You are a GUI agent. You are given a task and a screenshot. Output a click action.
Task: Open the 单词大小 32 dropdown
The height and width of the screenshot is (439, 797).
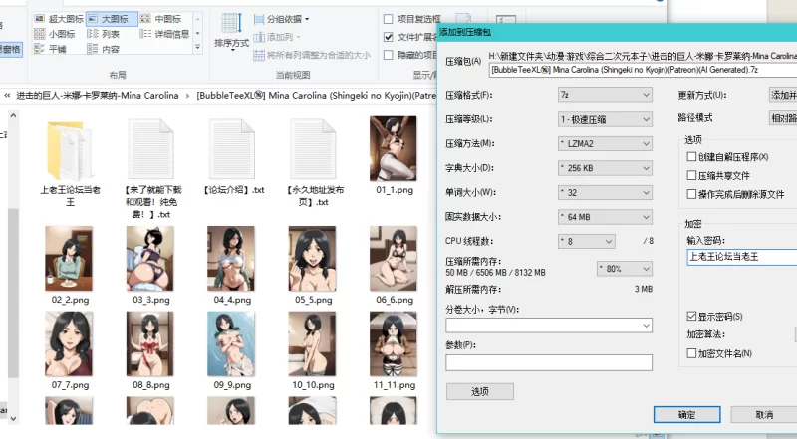(x=605, y=192)
